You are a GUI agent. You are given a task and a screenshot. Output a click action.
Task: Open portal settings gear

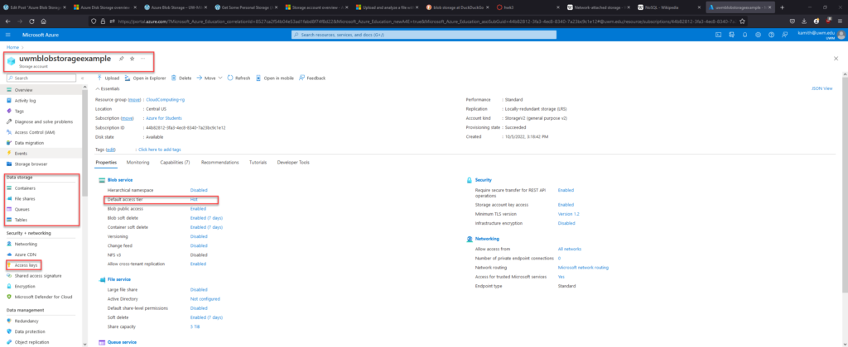click(759, 35)
